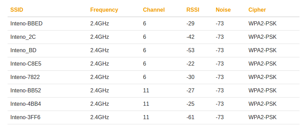Click the Inteno-3FF6 SSID
This screenshot has height=125, width=304.
(26, 117)
